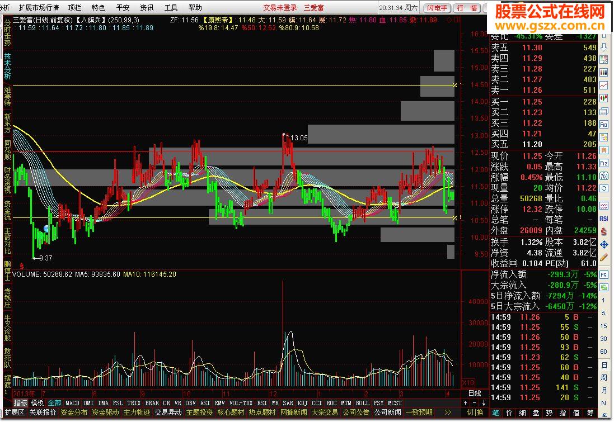This screenshot has height=422, width=614.
Task: Click the green refresh icon
Action: [604, 287]
